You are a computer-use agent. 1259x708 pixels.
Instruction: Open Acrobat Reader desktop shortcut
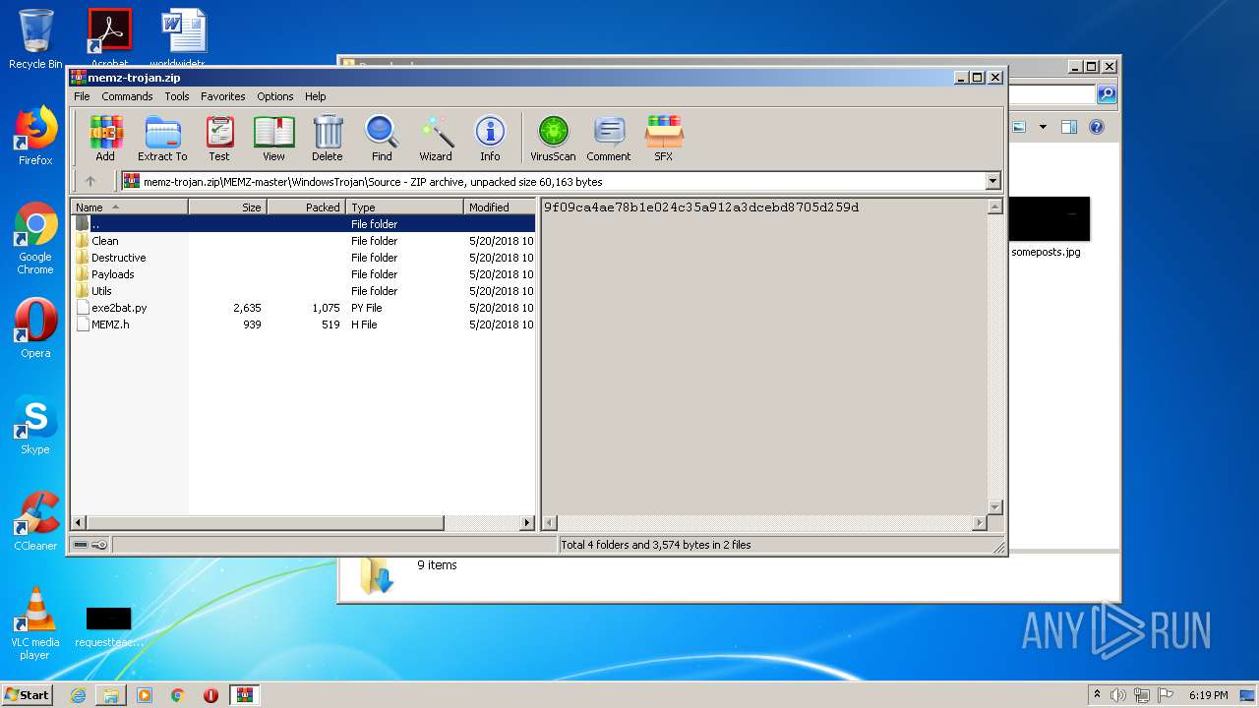(x=109, y=37)
